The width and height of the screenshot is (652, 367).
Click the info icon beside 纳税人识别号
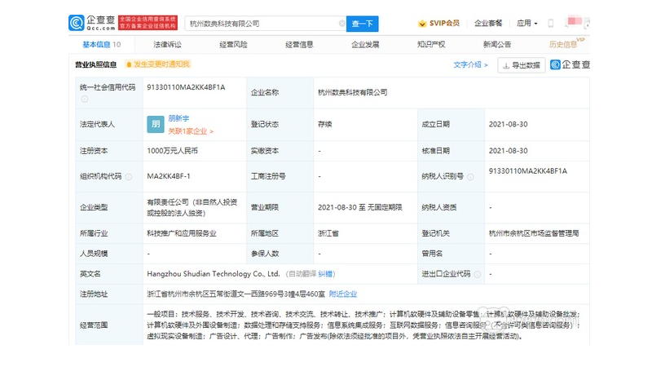pyautogui.click(x=470, y=177)
